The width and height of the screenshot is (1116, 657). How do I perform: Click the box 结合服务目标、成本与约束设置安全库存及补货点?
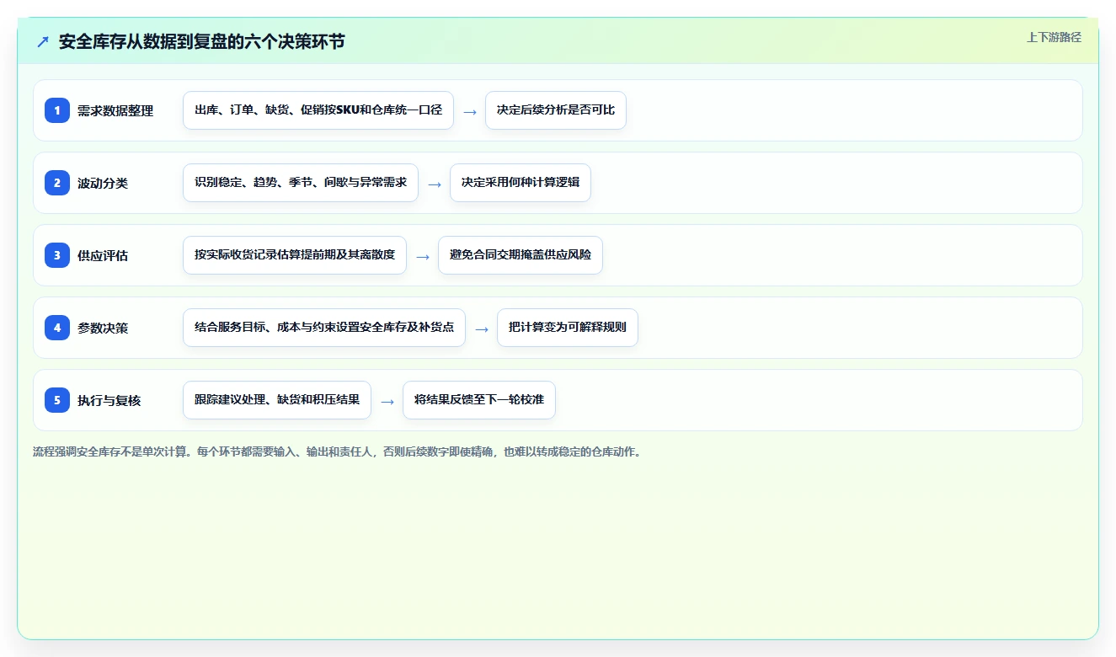pyautogui.click(x=324, y=328)
